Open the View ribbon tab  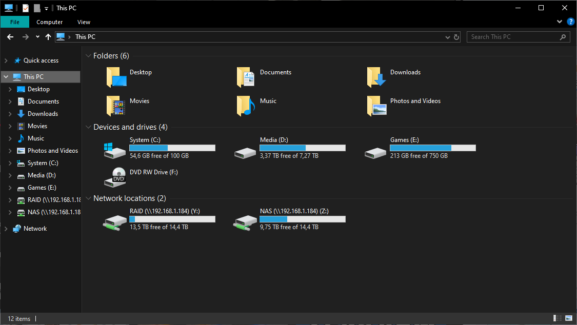coord(84,22)
